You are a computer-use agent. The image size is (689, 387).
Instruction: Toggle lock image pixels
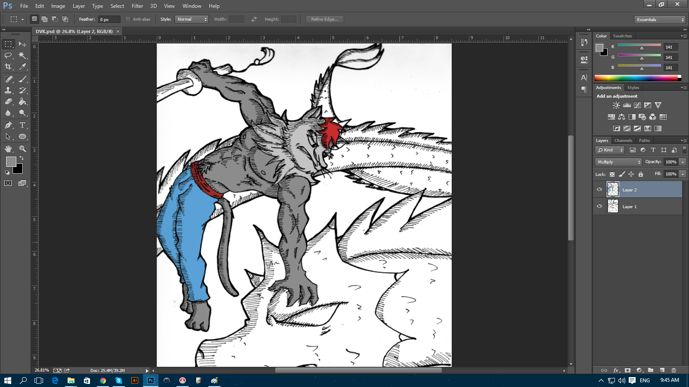(621, 174)
